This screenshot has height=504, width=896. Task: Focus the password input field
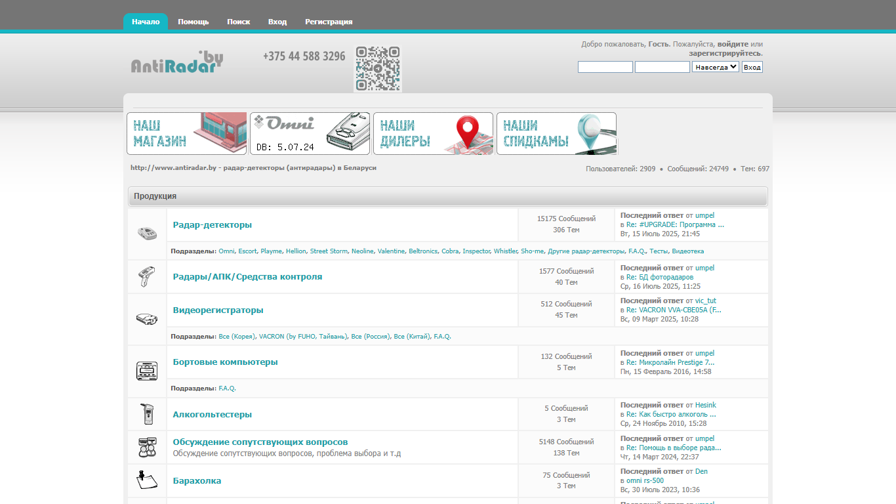pyautogui.click(x=662, y=67)
